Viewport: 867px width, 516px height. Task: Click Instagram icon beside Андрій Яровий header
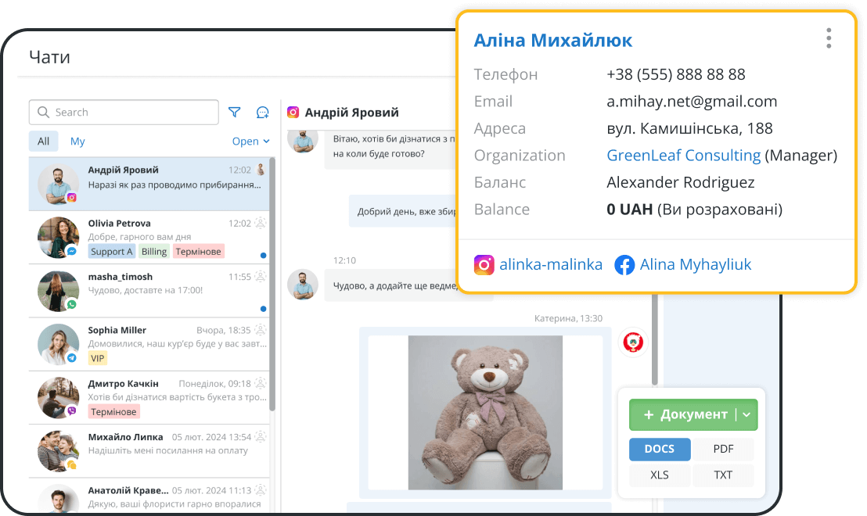click(293, 112)
